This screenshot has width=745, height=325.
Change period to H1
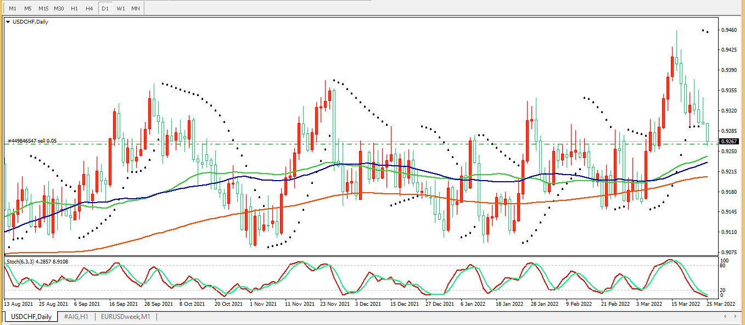pyautogui.click(x=74, y=9)
